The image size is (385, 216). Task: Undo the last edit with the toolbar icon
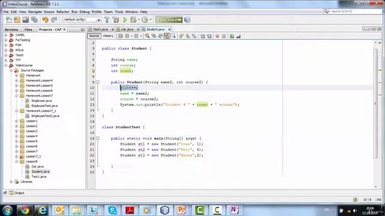45,20
